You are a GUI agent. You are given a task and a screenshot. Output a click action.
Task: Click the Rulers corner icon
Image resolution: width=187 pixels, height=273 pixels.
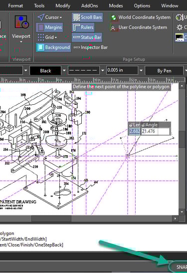point(76,27)
